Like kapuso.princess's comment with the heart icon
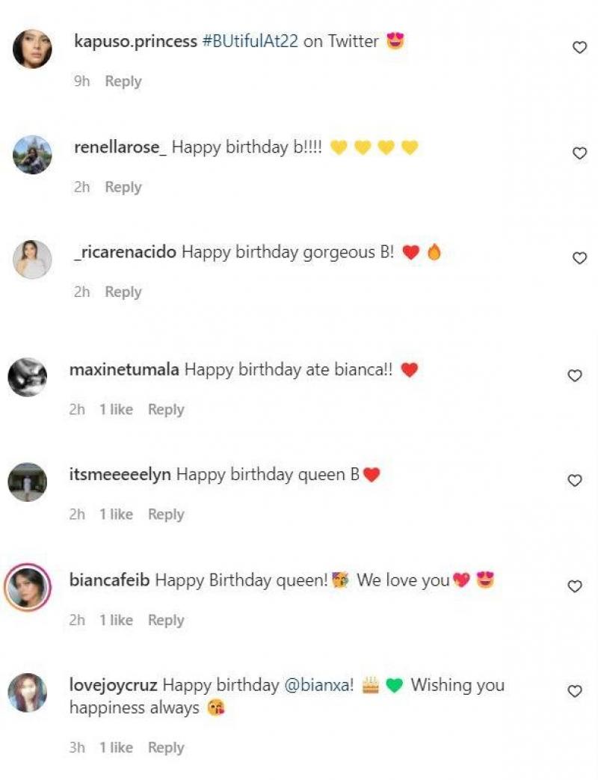The image size is (598, 780). point(579,47)
